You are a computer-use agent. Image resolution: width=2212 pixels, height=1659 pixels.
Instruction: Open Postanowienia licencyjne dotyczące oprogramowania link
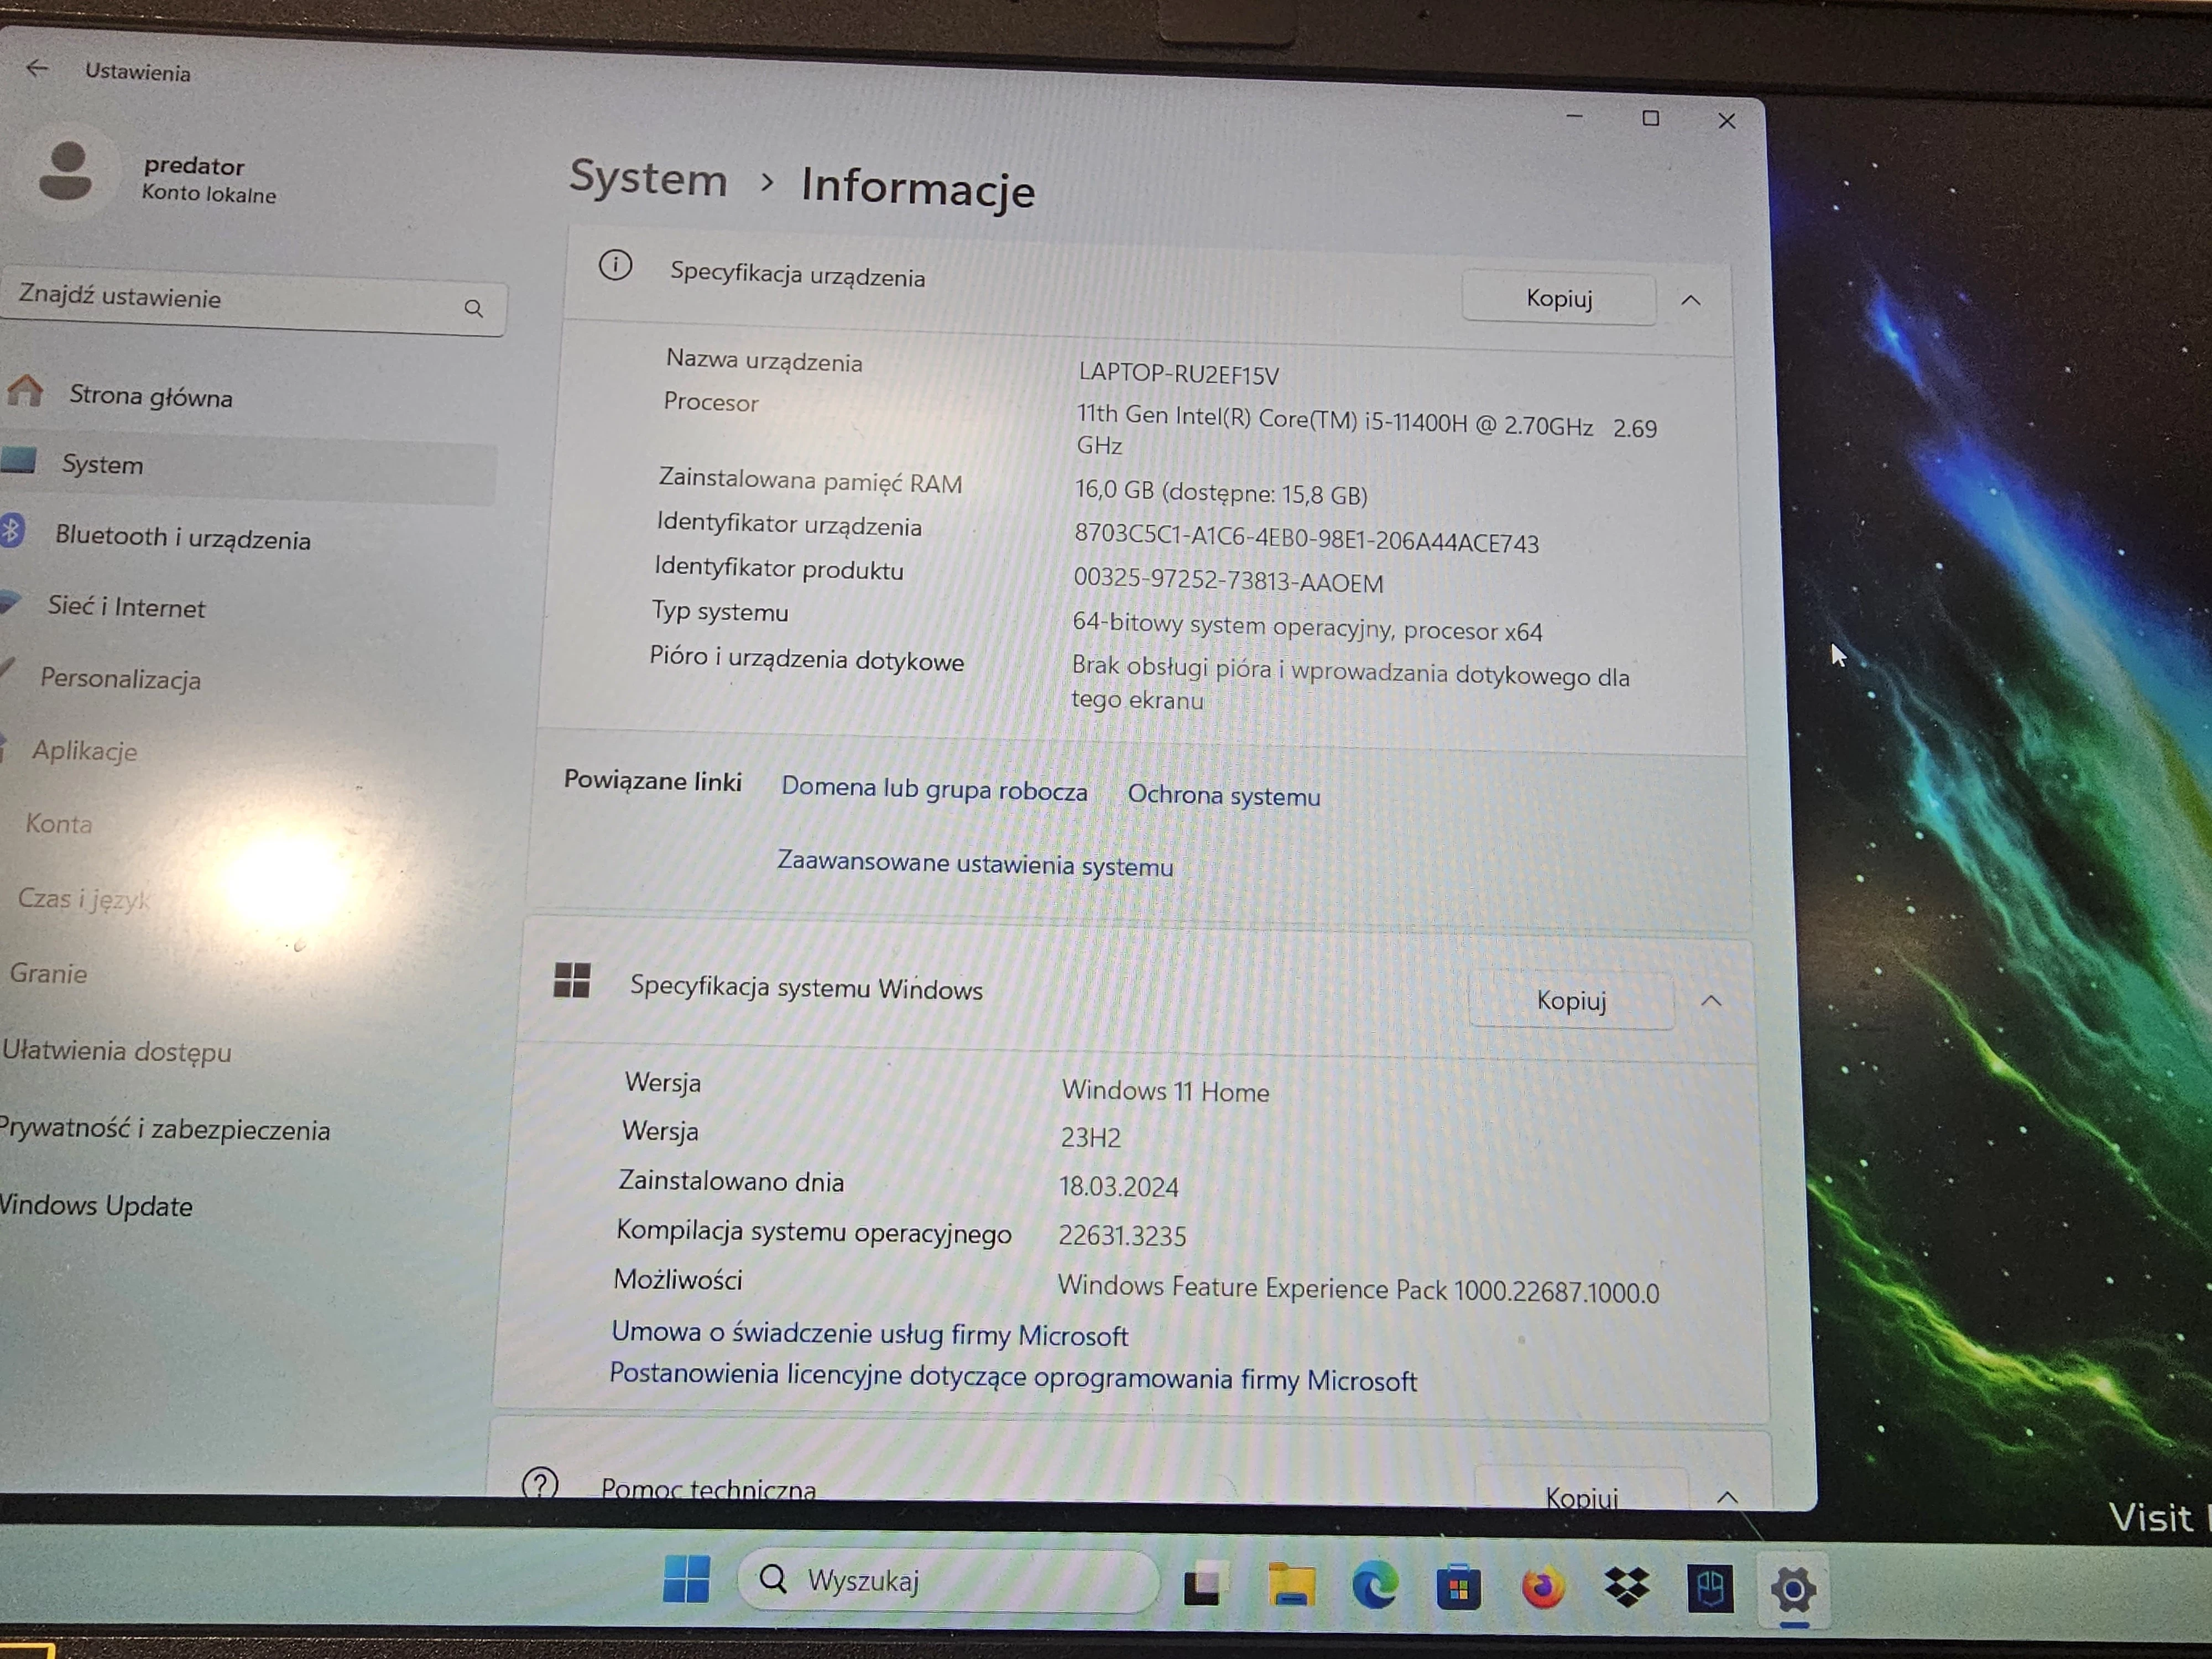[x=1013, y=1377]
